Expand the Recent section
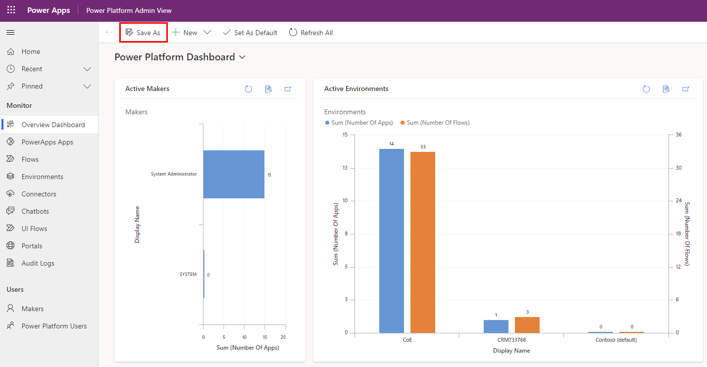The height and width of the screenshot is (367, 707). pyautogui.click(x=87, y=68)
